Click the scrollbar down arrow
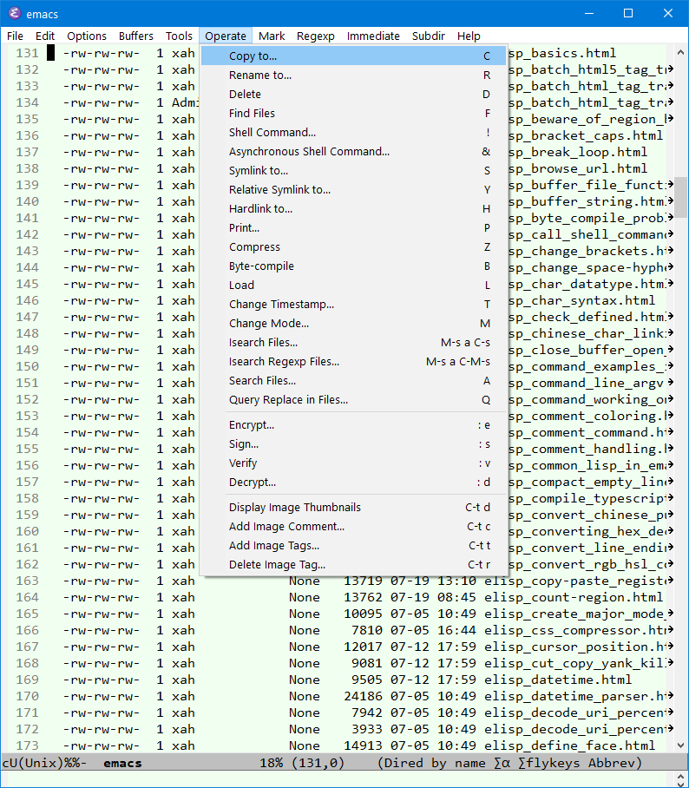 pos(680,745)
